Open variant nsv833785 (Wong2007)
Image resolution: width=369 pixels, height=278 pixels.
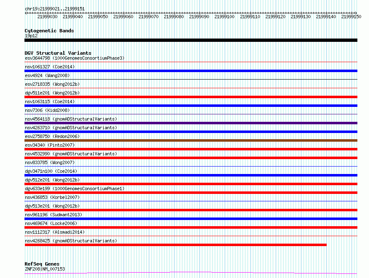pyautogui.click(x=50, y=162)
